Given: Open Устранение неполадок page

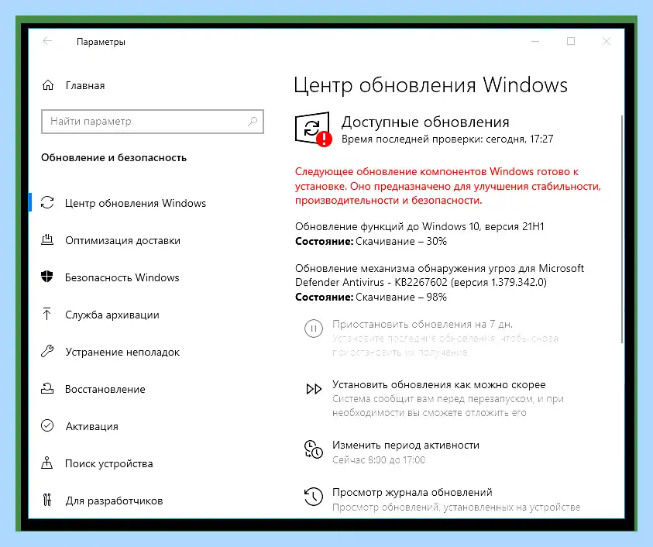Looking at the screenshot, I should [x=122, y=352].
